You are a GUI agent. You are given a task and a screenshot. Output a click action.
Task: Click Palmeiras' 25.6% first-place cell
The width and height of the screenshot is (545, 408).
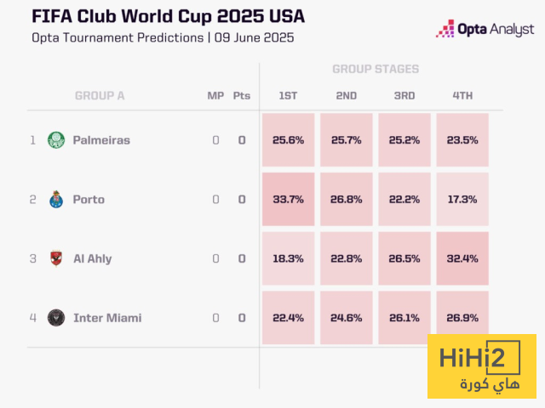tap(288, 140)
